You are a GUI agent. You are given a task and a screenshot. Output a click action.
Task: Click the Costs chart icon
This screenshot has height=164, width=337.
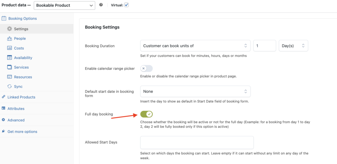pyautogui.click(x=10, y=48)
